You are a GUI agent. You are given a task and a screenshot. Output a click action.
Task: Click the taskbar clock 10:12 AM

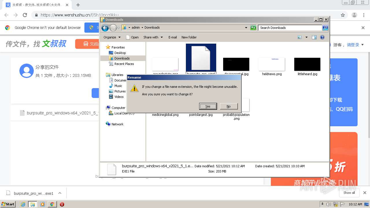(x=355, y=204)
